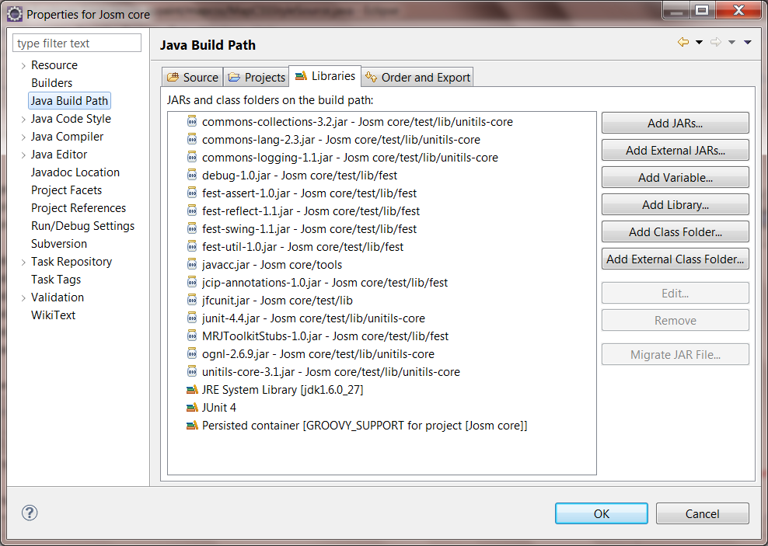Click the JRE System Library icon
The width and height of the screenshot is (768, 546).
click(x=192, y=390)
